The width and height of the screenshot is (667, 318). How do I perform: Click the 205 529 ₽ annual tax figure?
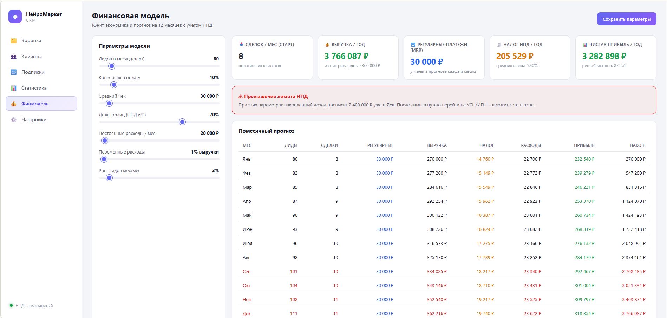pyautogui.click(x=515, y=56)
